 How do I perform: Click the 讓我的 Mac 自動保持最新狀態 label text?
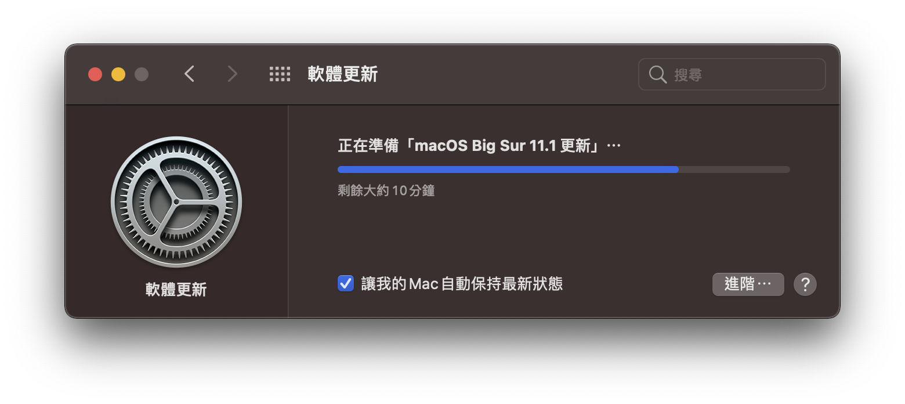click(462, 284)
